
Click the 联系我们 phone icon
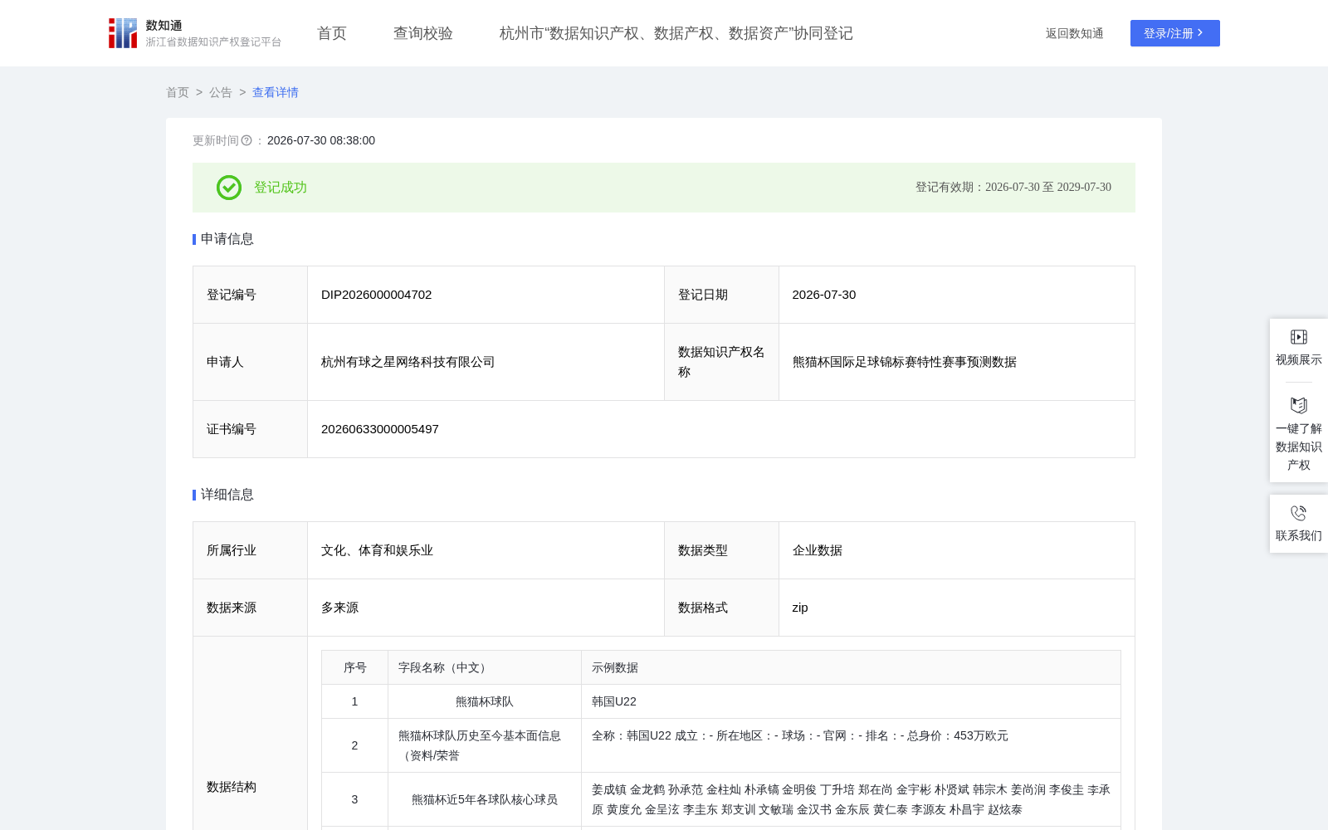(1299, 513)
